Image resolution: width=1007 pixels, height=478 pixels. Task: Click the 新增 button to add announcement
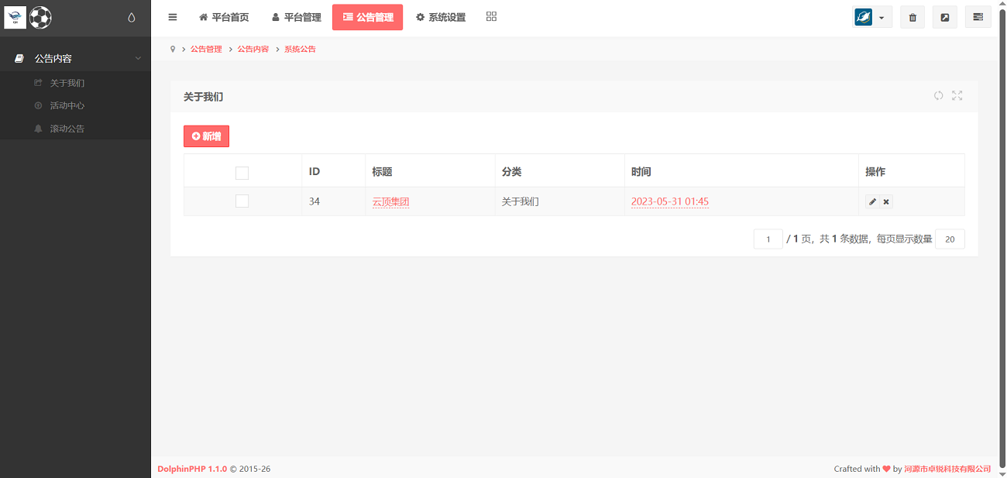(206, 136)
